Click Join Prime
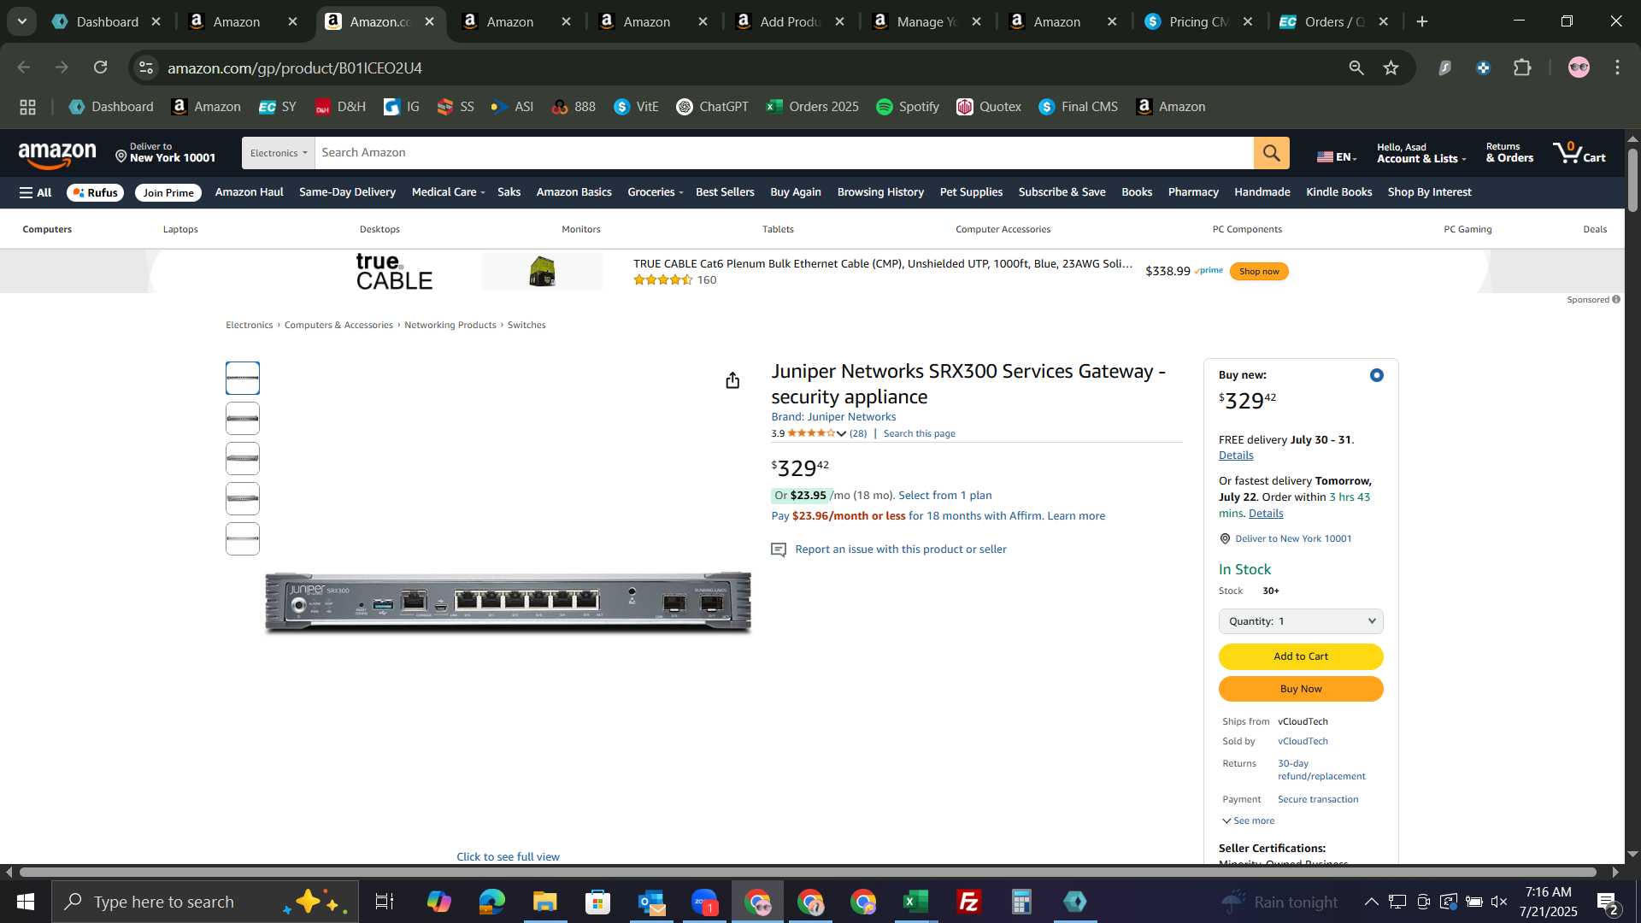 click(x=168, y=192)
